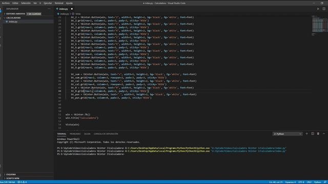328x184 pixels.
Task: Change the UTF-8 file encoding
Action: click(x=301, y=182)
